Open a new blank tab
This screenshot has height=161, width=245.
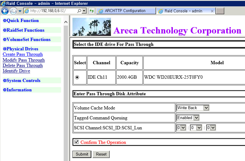(220, 11)
